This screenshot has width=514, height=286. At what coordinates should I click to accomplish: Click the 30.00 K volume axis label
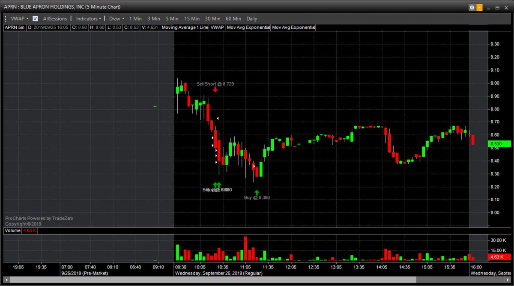[x=498, y=240]
